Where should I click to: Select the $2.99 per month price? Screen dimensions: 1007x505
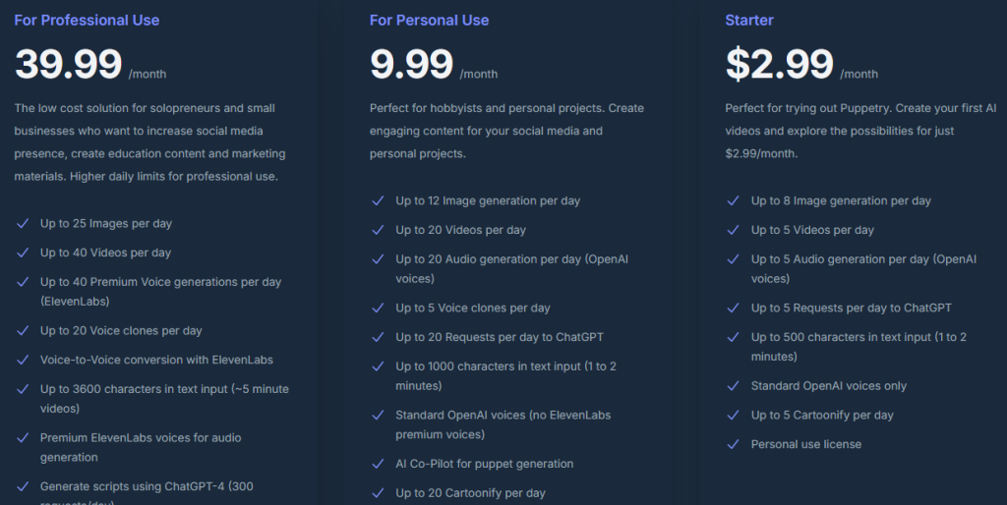779,65
